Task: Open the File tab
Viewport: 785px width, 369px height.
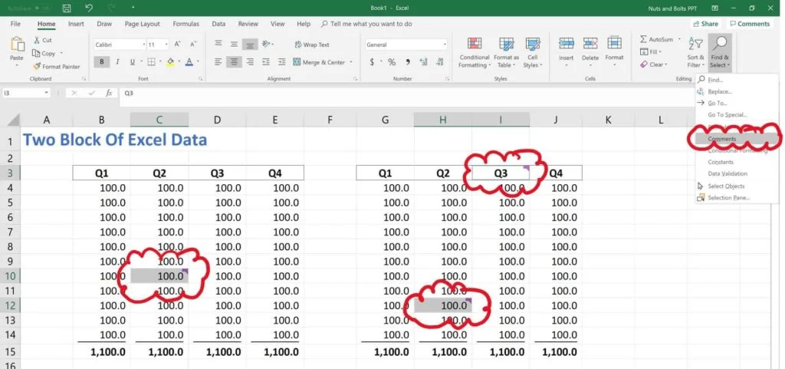Action: [x=15, y=24]
